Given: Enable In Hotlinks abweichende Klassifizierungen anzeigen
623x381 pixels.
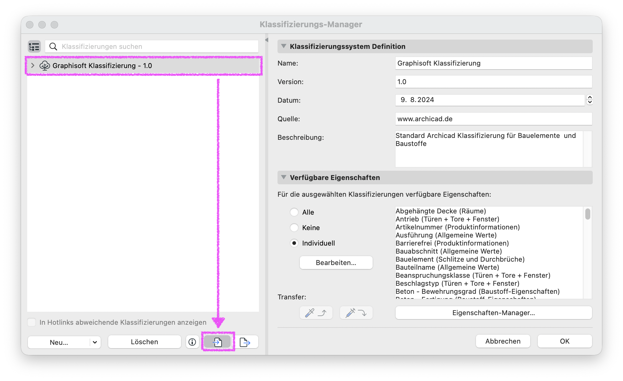Looking at the screenshot, I should pyautogui.click(x=32, y=322).
